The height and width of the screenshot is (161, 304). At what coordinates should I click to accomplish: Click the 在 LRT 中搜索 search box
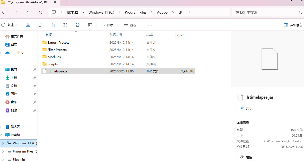click(x=265, y=12)
